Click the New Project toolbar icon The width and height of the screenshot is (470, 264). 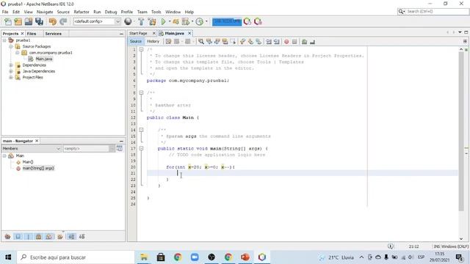click(x=18, y=21)
